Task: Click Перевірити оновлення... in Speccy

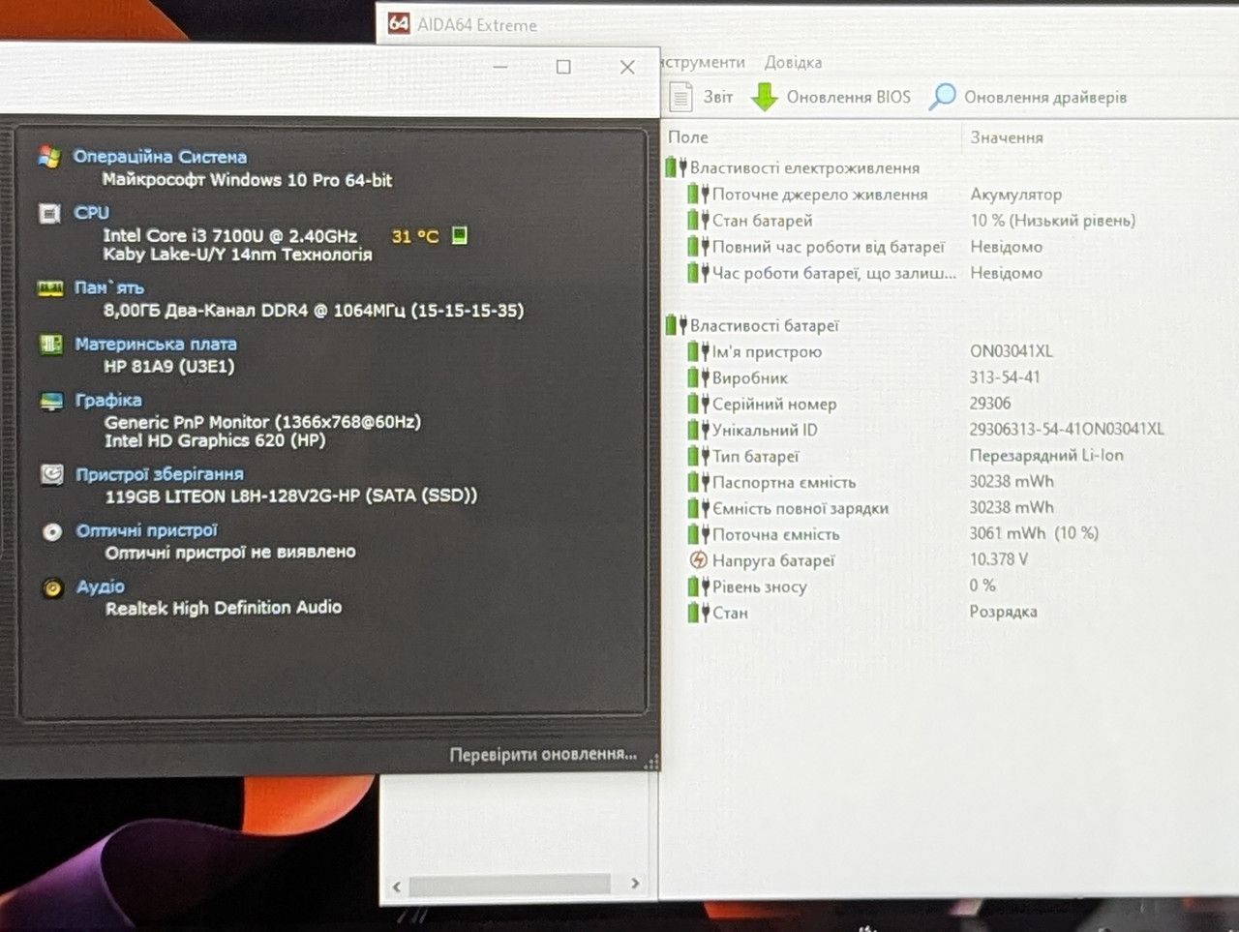Action: coord(543,754)
